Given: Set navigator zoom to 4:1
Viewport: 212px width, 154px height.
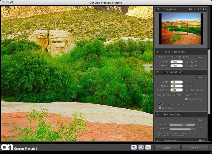Looking at the screenshot, I should tap(204, 9).
